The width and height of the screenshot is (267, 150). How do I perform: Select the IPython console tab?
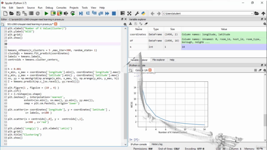[139, 145]
